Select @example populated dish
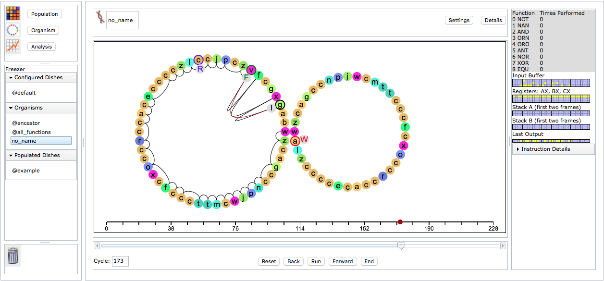This screenshot has width=604, height=281. (x=26, y=171)
